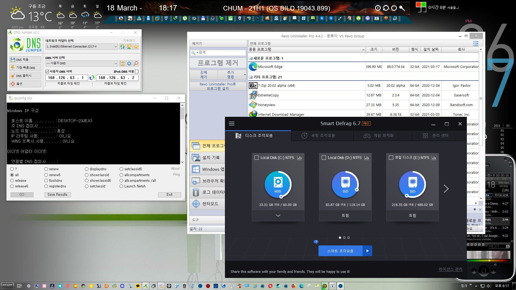Open 설치 기록 in Revo sidebar

[x=207, y=157]
